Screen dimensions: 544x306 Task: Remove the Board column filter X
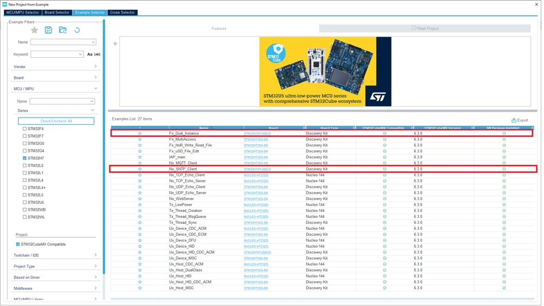(304, 127)
